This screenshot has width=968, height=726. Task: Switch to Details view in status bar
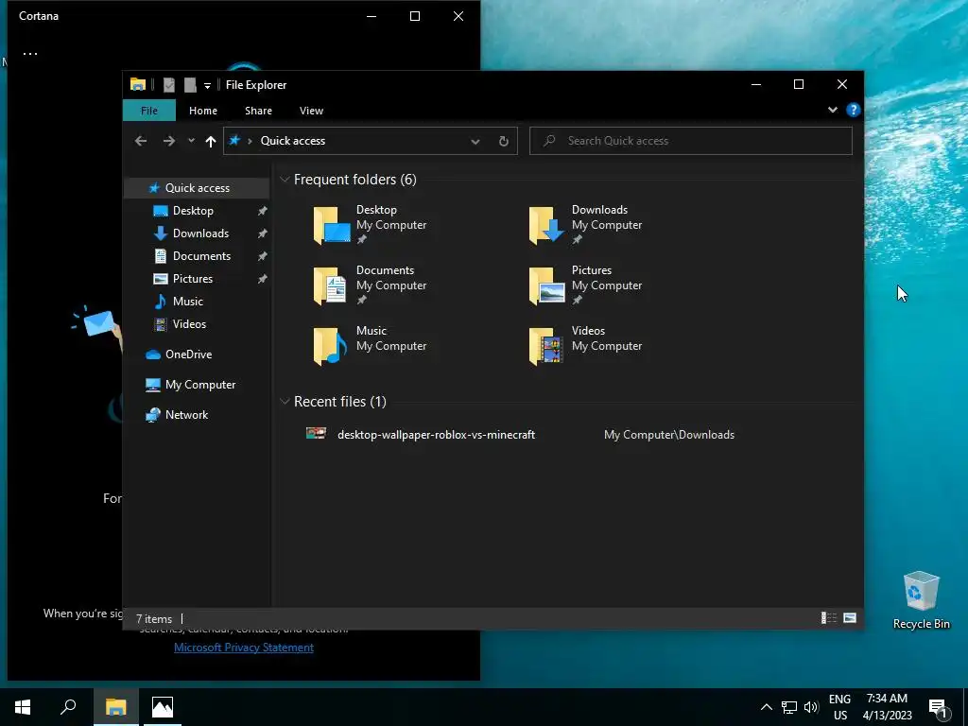tap(828, 618)
